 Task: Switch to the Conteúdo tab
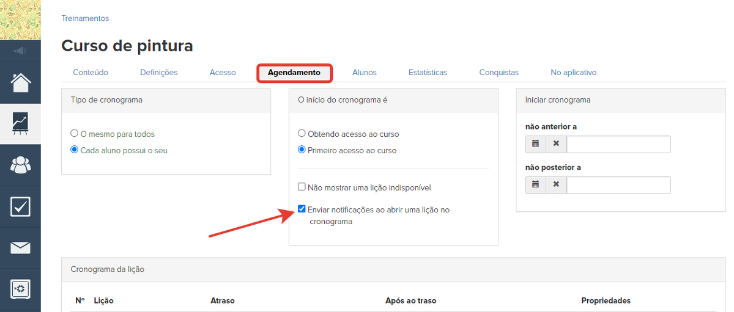(x=91, y=73)
